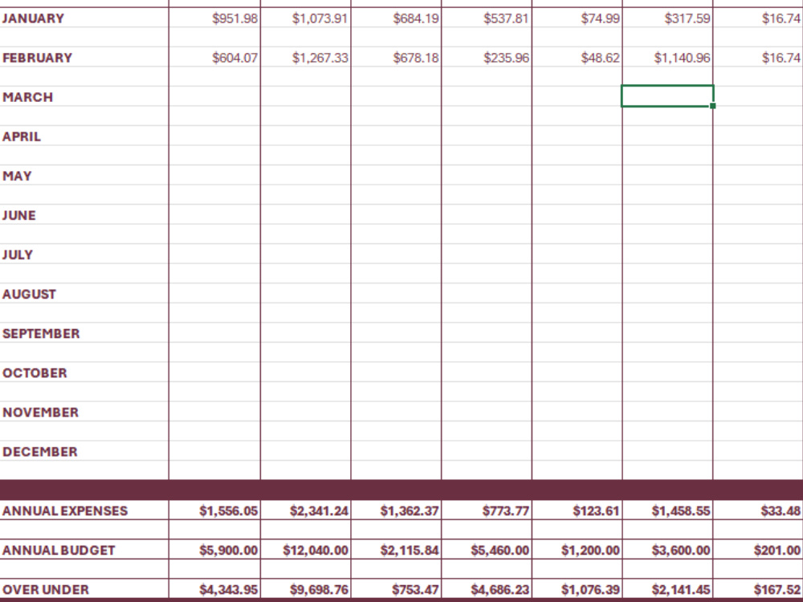Screen dimensions: 803x602
Task: Select February cell $48.62
Action: [577, 58]
